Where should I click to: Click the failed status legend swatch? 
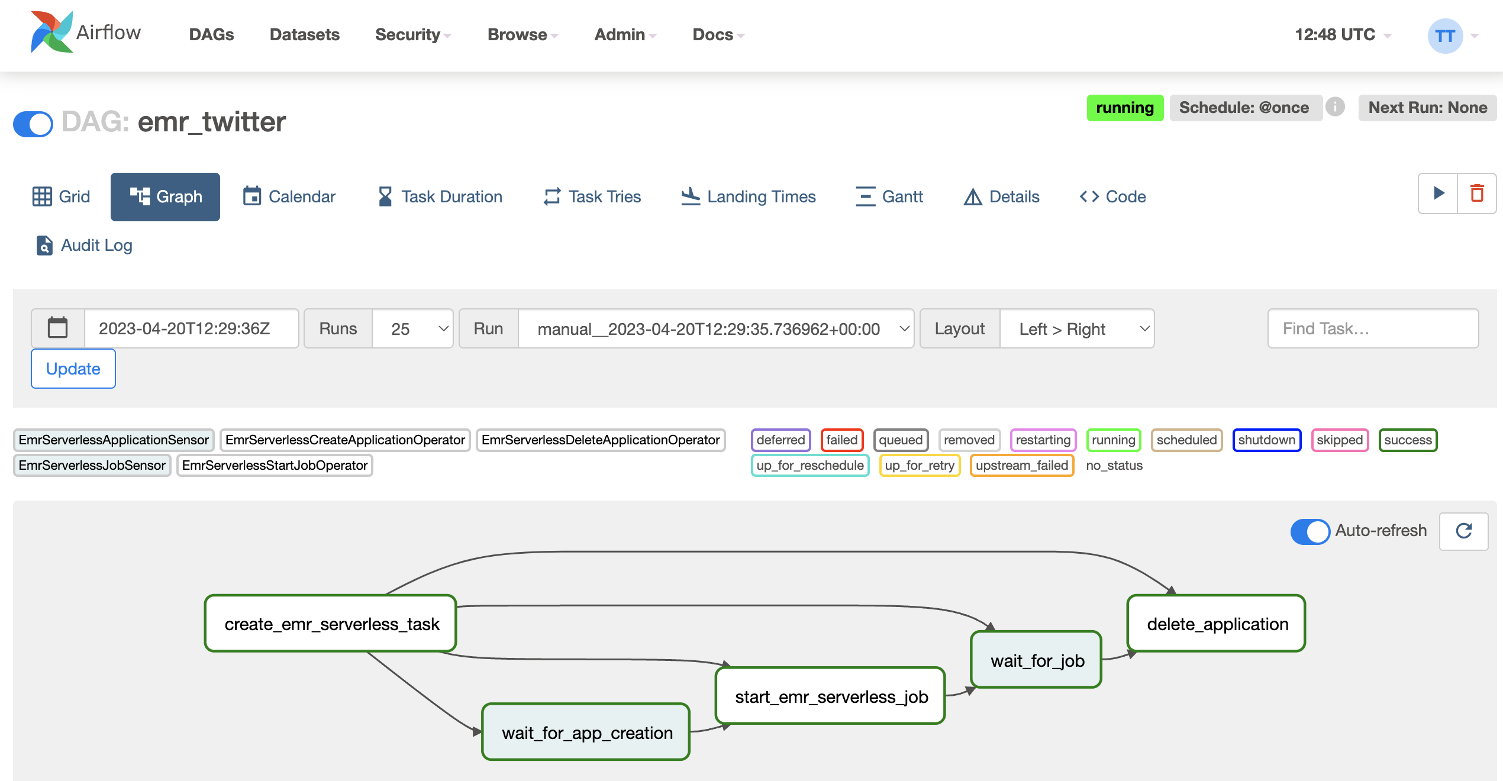pyautogui.click(x=841, y=440)
